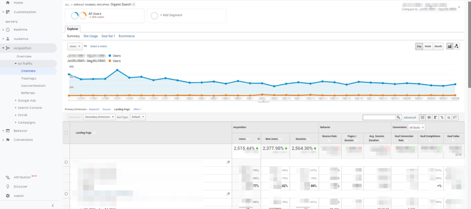471x209 pixels.
Task: Open the Ecommerce sub-tab
Action: 126,36
